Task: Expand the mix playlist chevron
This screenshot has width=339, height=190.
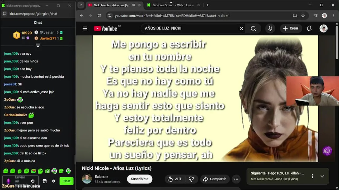Action: 322,176
